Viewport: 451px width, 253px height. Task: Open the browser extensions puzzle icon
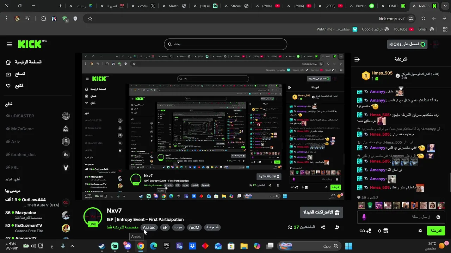(44, 19)
